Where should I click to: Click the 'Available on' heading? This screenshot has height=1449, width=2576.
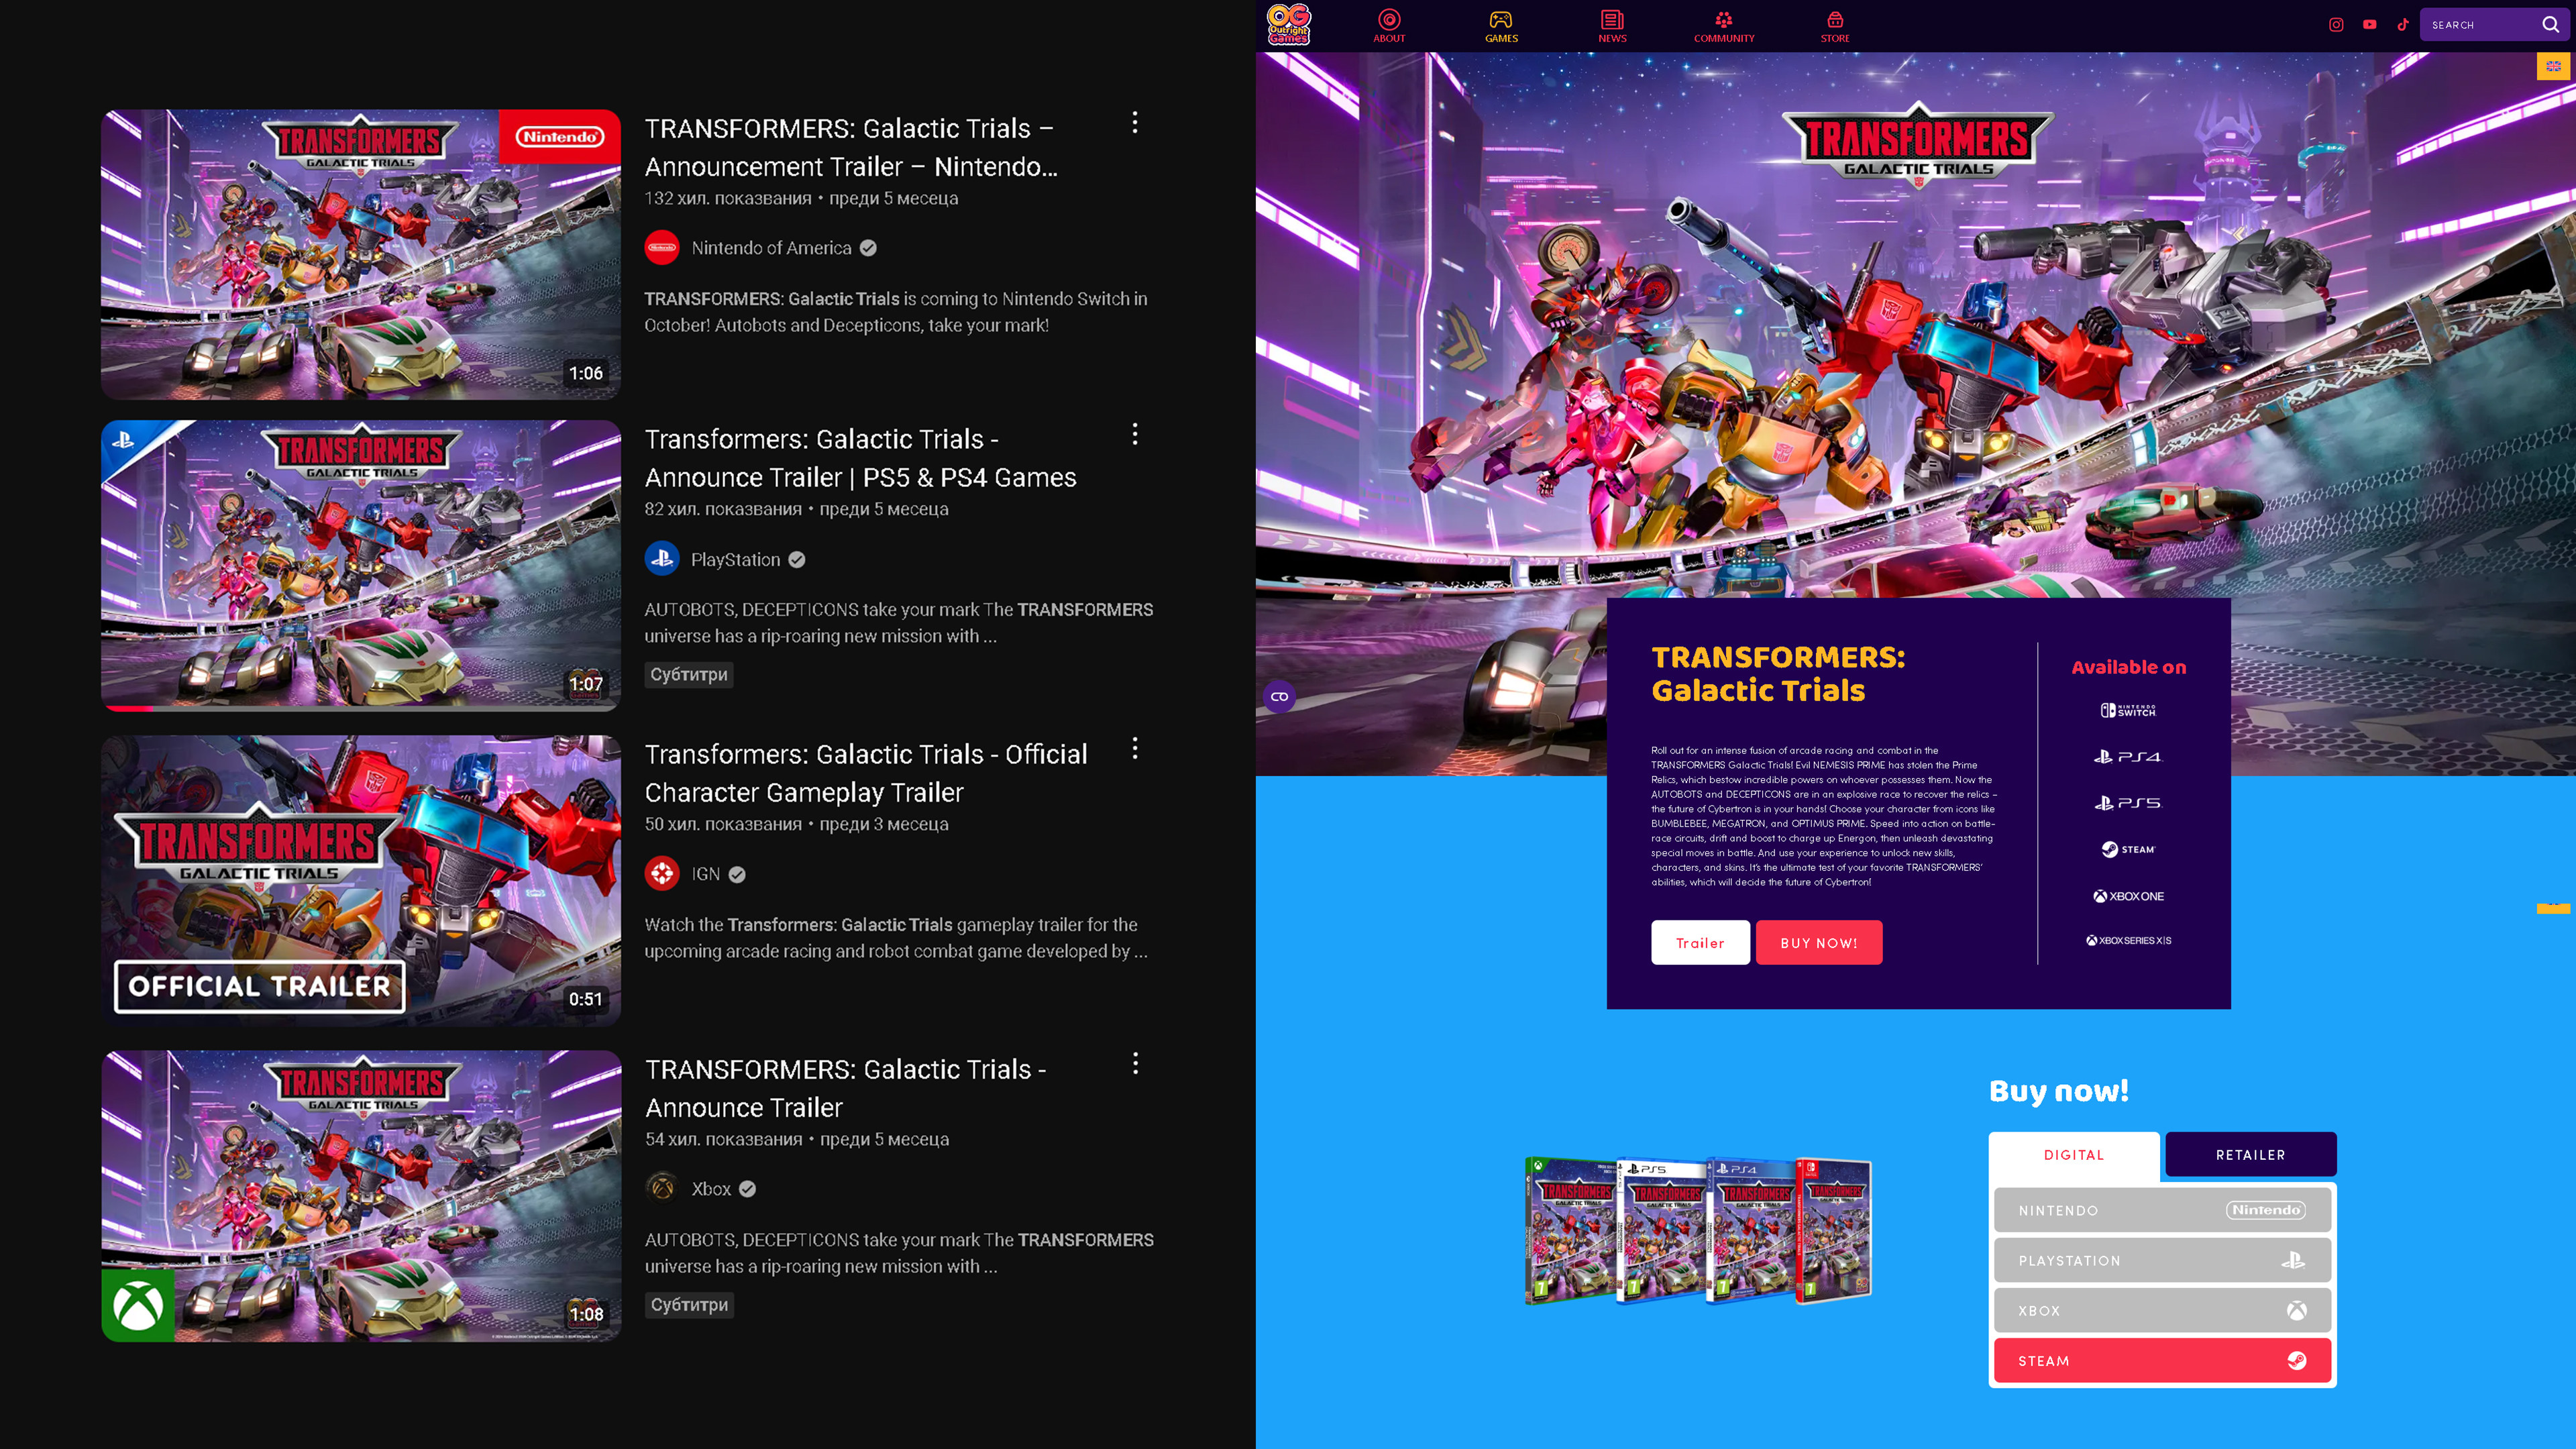(2128, 667)
